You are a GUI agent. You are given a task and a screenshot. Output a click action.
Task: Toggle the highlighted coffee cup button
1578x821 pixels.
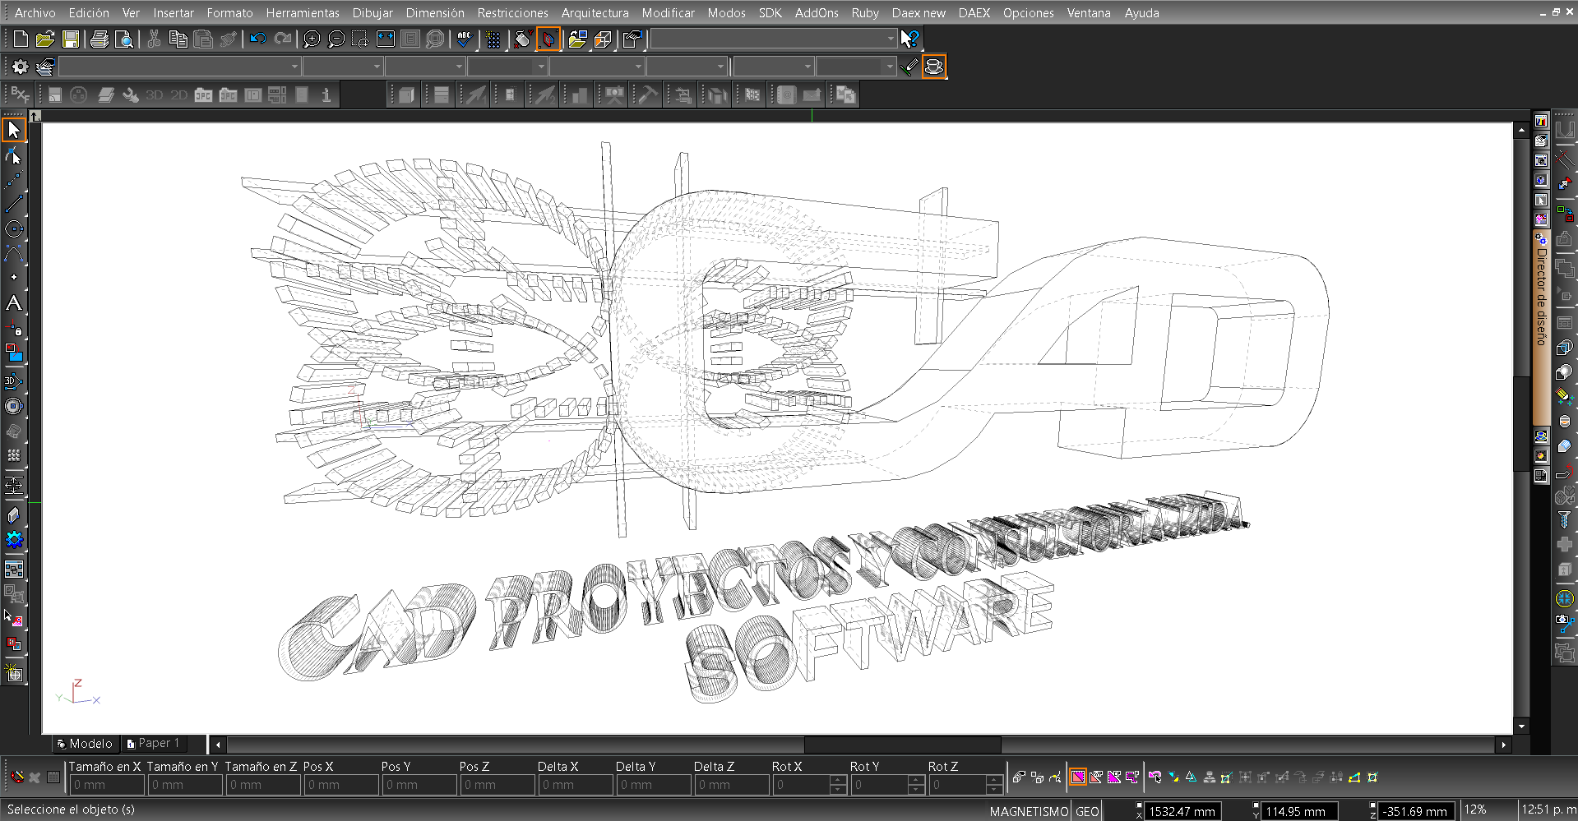[934, 67]
